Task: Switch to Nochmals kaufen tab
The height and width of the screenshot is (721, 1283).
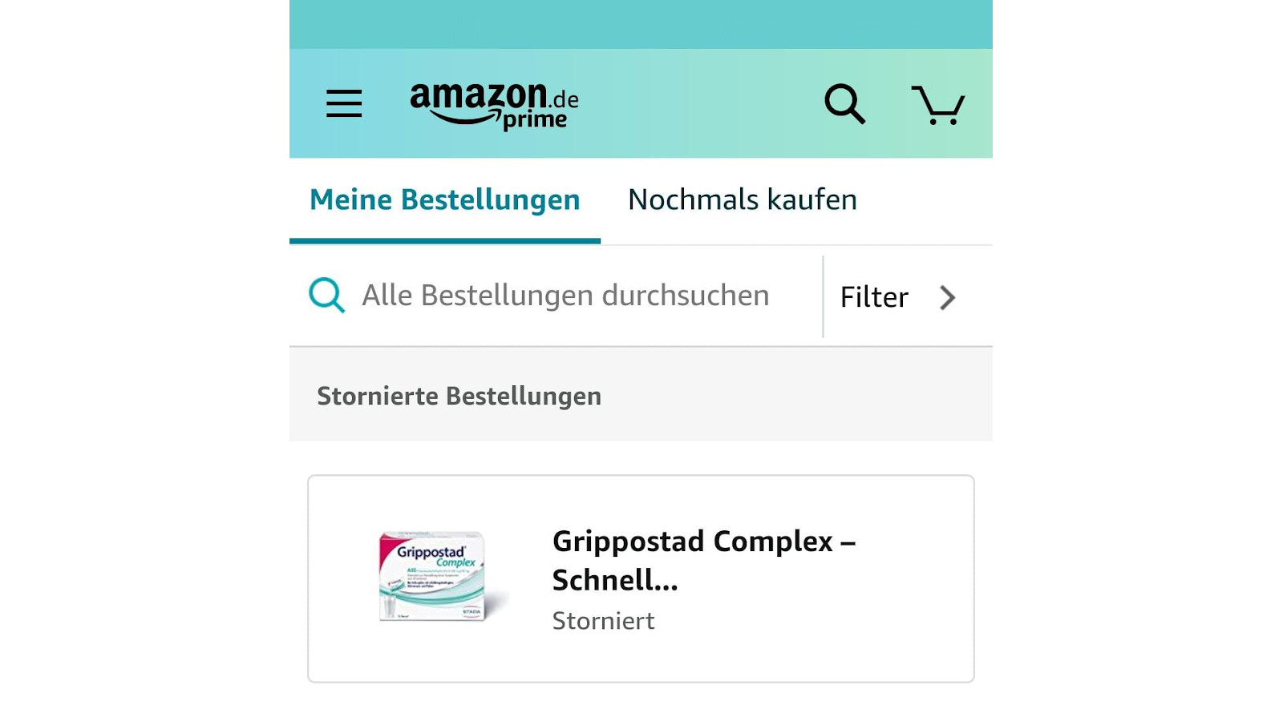Action: (742, 199)
